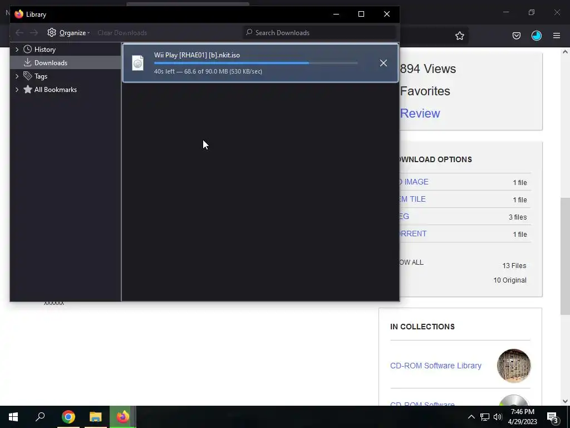Bookmark page with star icon
Viewport: 570px width, 428px height.
(x=460, y=36)
